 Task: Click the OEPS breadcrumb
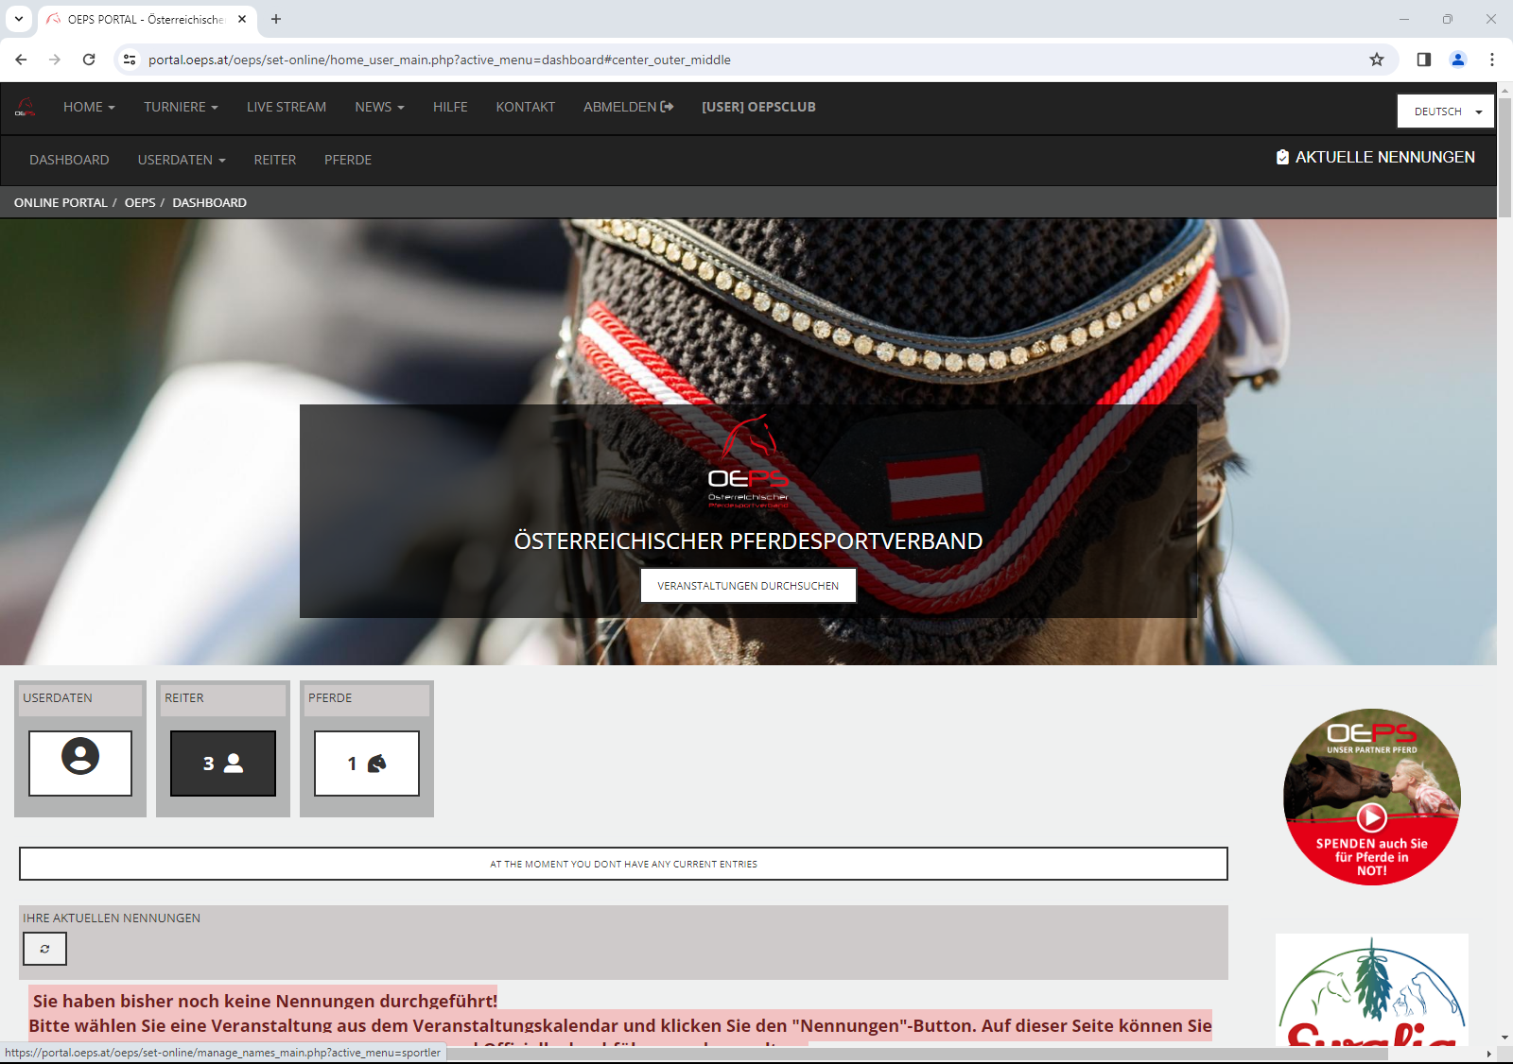tap(140, 203)
